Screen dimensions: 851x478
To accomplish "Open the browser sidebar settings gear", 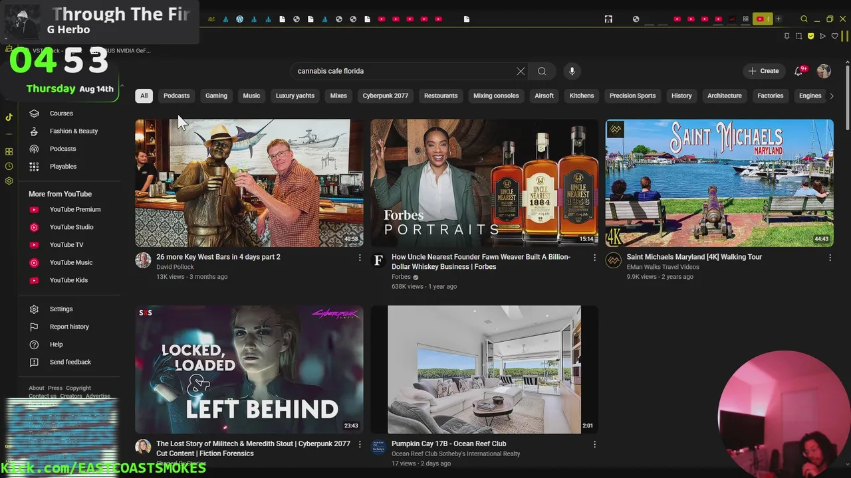I will (9, 181).
